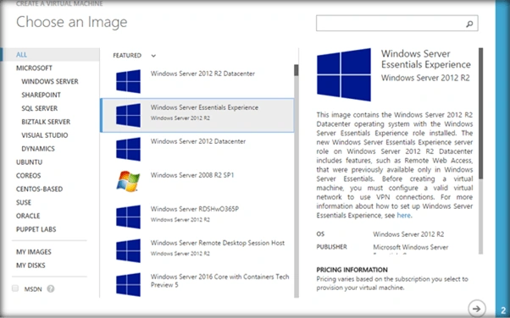Image resolution: width=510 pixels, height=318 pixels.
Task: Click the PRICING INFORMATION heading
Action: click(352, 270)
